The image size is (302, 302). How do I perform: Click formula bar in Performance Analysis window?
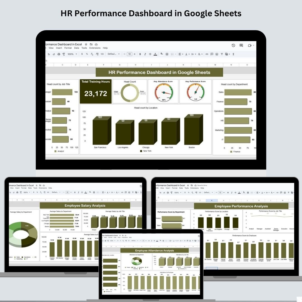(x=227, y=197)
